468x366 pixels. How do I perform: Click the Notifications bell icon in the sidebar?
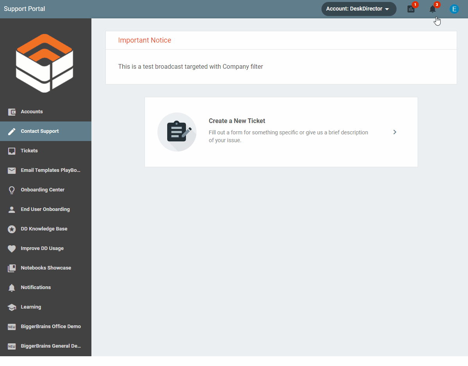click(x=12, y=288)
